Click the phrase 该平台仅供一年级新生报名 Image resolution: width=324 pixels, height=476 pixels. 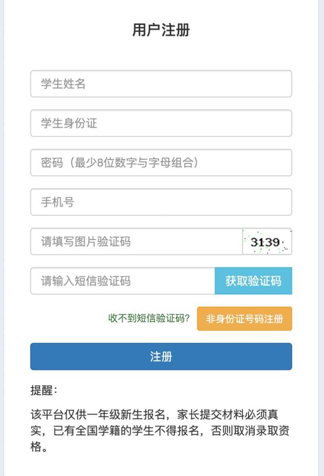pyautogui.click(x=98, y=415)
